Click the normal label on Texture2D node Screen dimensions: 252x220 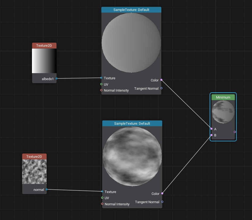pos(39,190)
